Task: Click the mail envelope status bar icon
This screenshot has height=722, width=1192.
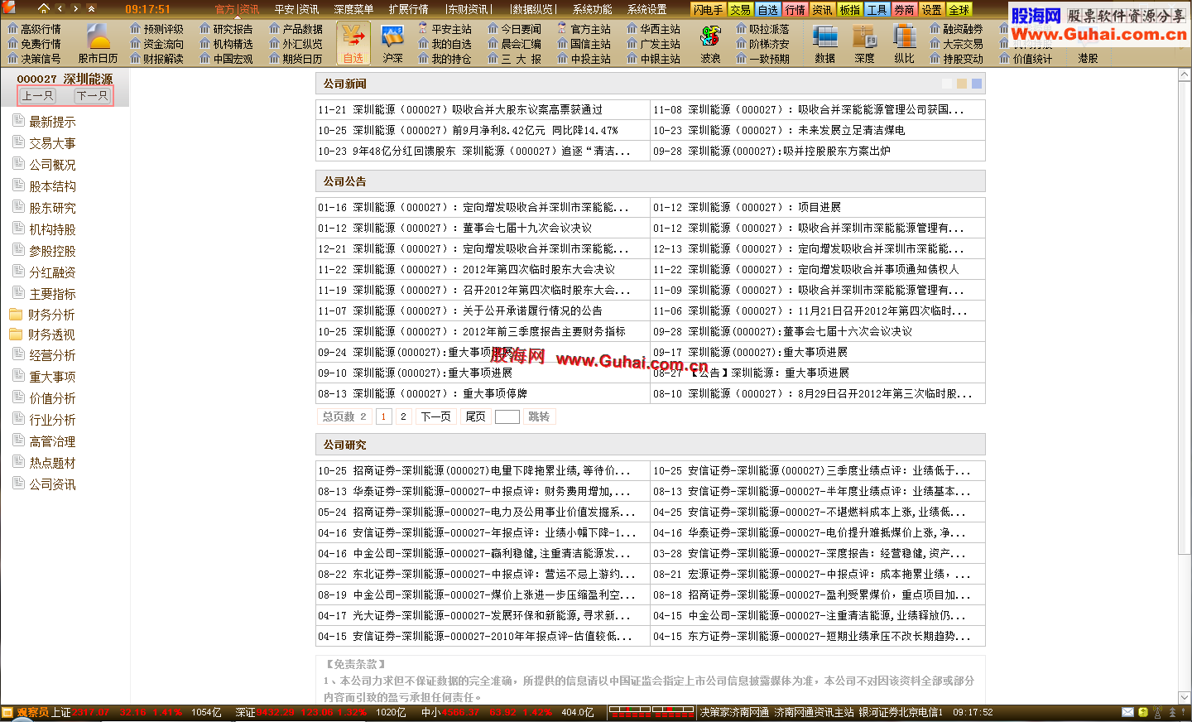Action: (1127, 712)
